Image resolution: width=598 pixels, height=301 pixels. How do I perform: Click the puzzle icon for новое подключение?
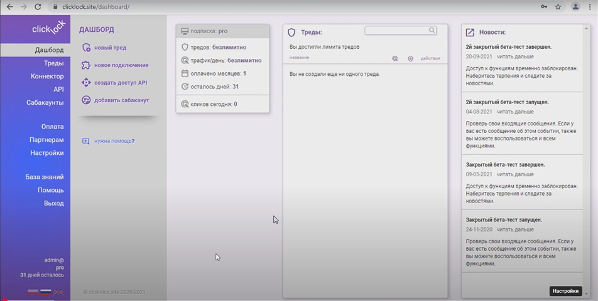(x=86, y=65)
